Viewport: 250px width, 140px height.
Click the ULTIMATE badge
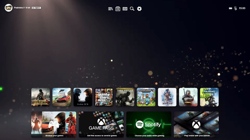[x=36, y=8]
